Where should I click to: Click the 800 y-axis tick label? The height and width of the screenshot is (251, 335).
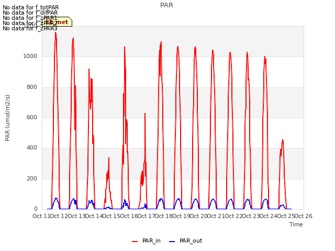coord(32,87)
